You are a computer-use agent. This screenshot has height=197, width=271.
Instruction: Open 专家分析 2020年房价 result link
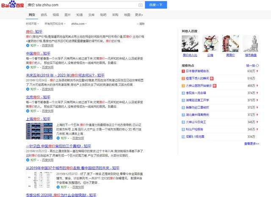pos(61,195)
